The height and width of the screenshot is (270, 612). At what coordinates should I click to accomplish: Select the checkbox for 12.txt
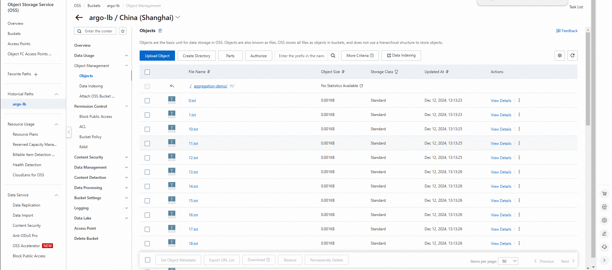(147, 158)
